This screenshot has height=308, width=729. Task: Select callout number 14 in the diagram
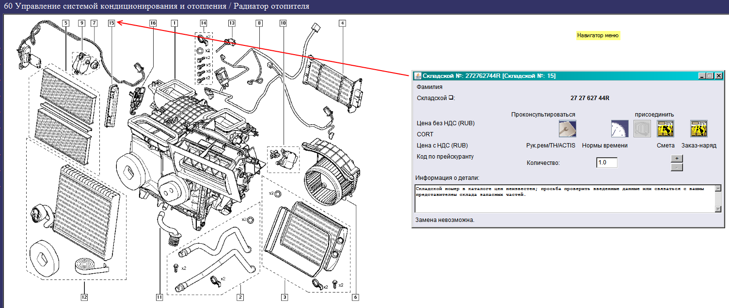(203, 23)
